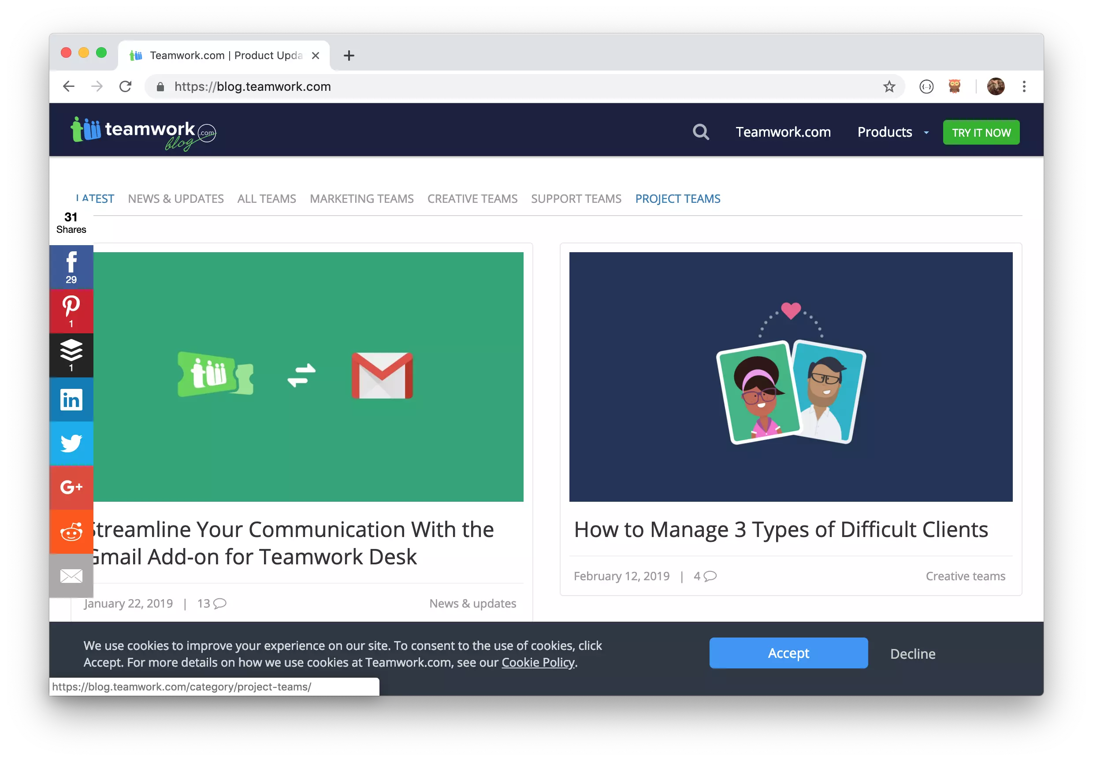Click the Try It Now button

click(x=981, y=132)
